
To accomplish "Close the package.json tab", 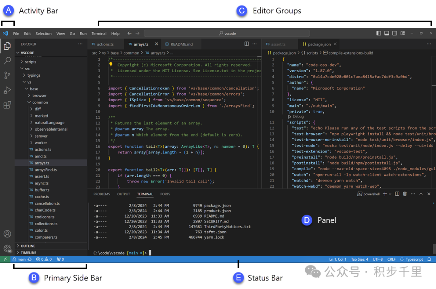I will (x=335, y=44).
